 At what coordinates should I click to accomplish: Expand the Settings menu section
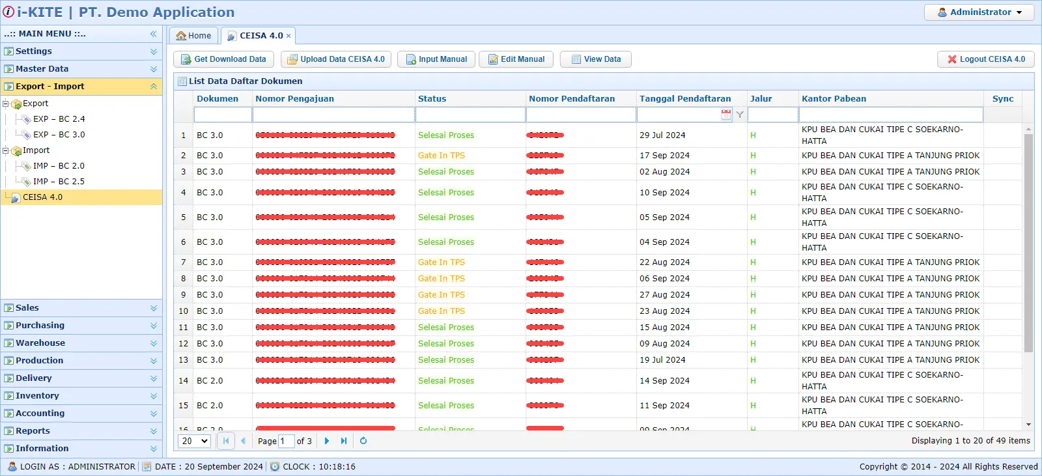[81, 51]
